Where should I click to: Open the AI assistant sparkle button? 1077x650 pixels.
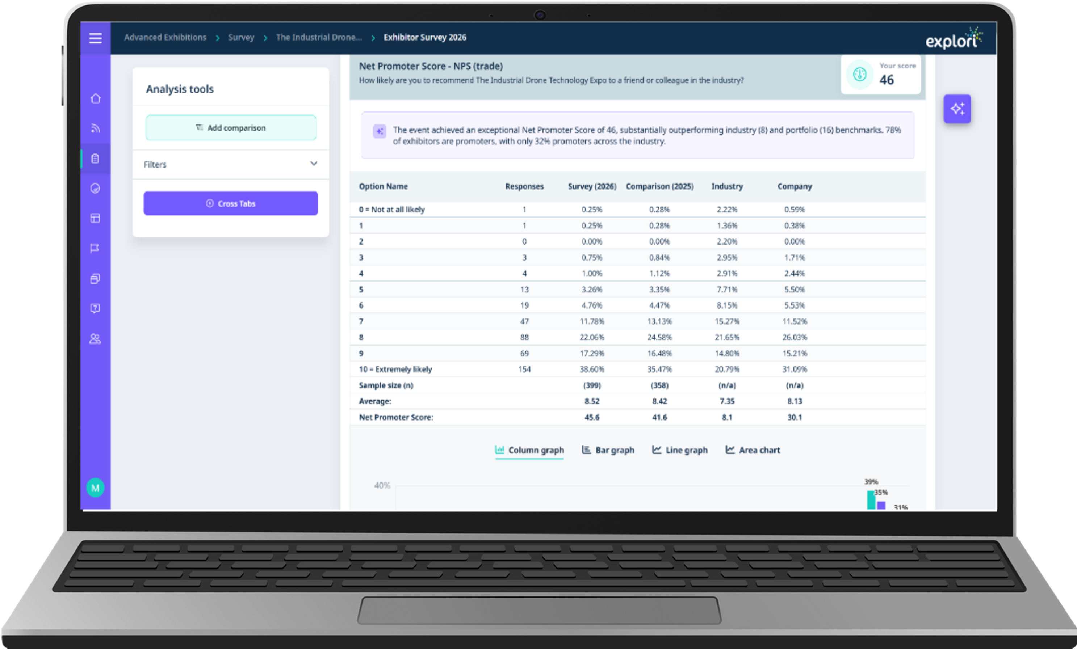(957, 109)
